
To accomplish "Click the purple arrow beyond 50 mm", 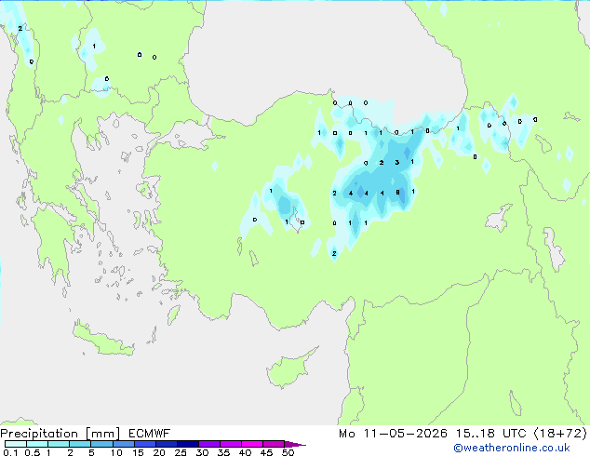I will tap(295, 444).
